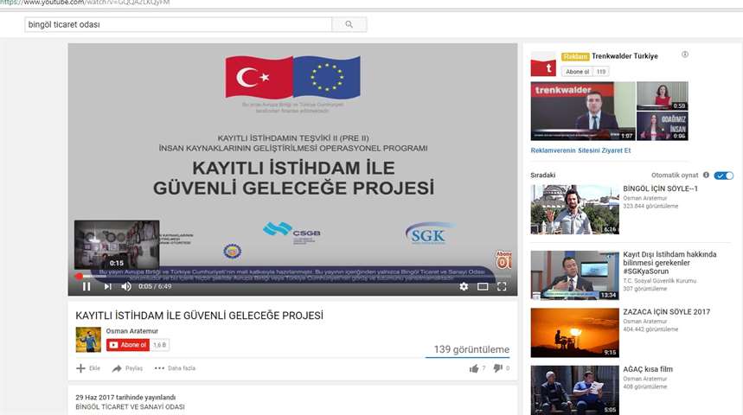Open Trenkwalder Türkiye channel logo
743x415 pixels.
543,64
